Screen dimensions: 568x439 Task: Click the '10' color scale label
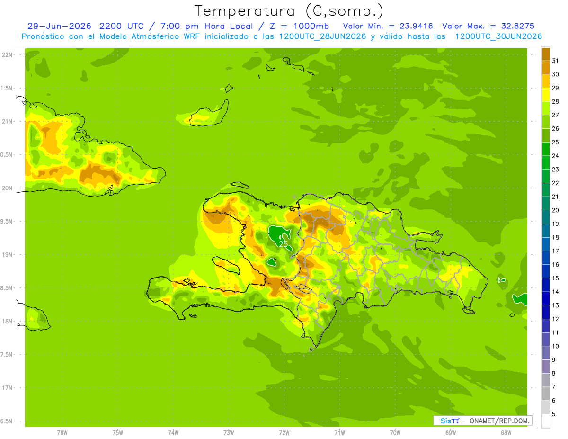click(556, 346)
